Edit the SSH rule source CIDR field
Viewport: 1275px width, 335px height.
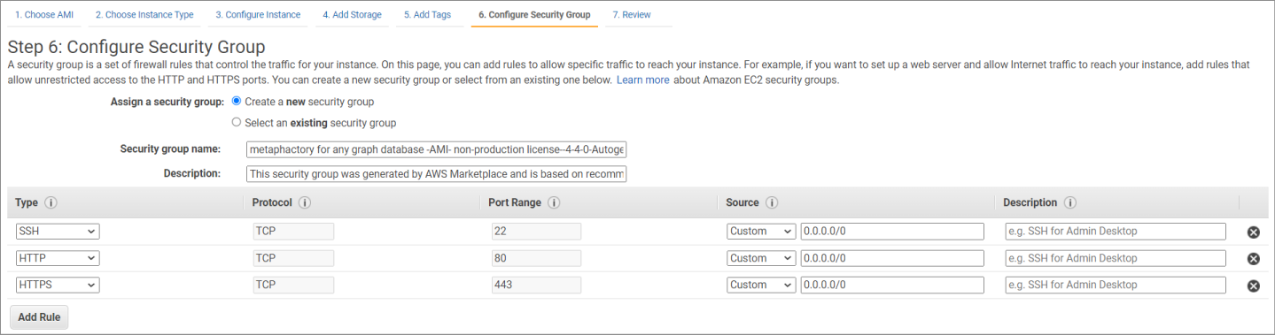point(892,232)
